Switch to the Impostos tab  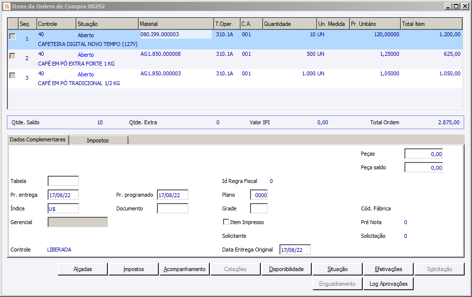(x=98, y=140)
